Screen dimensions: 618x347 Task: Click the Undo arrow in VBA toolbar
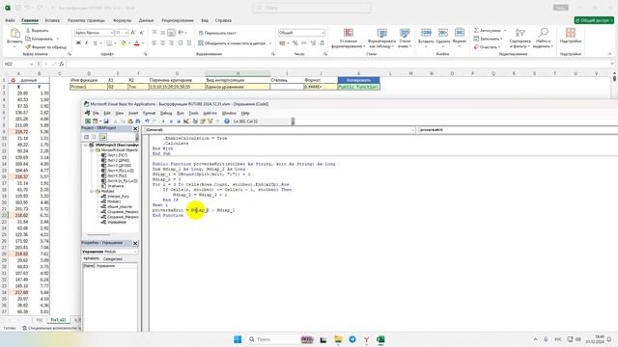(147, 121)
